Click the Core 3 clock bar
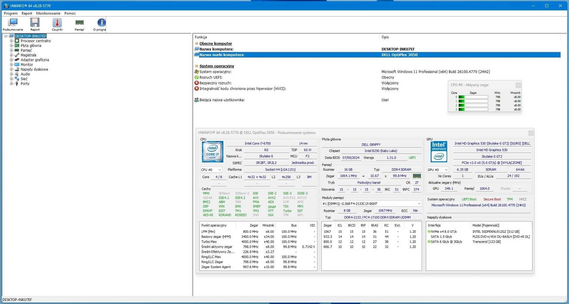The image size is (569, 304). point(473,110)
